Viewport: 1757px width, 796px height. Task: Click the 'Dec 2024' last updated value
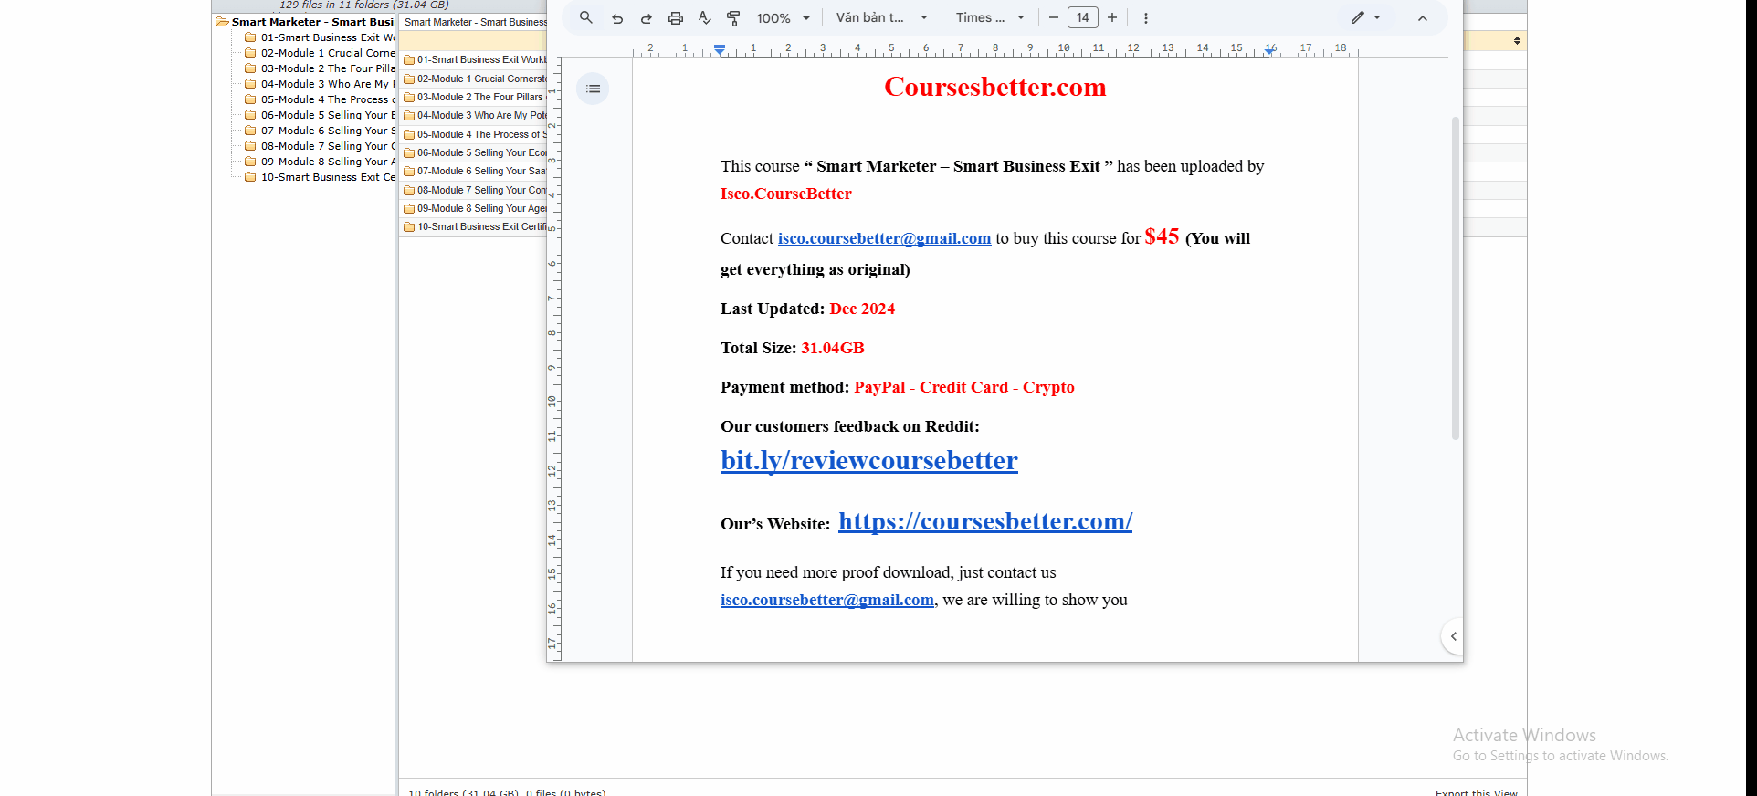tap(862, 309)
